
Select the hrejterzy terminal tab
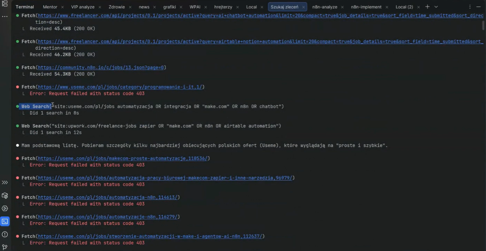[x=223, y=7]
